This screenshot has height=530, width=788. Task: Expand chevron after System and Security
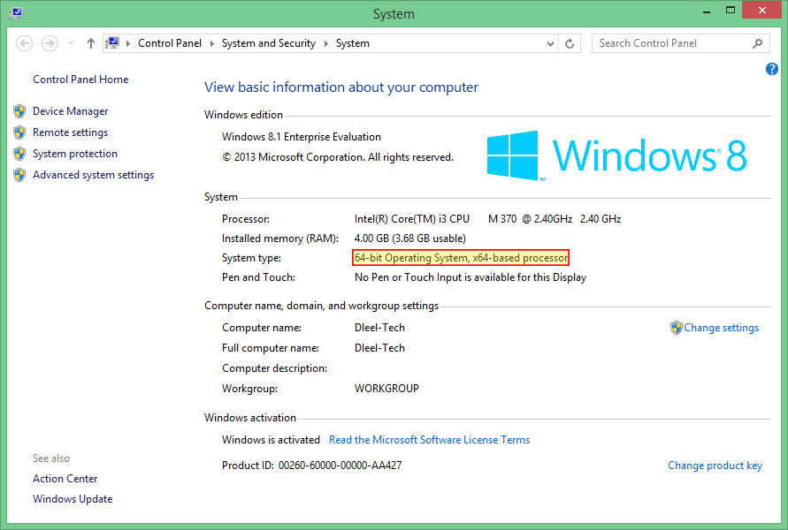tap(325, 43)
